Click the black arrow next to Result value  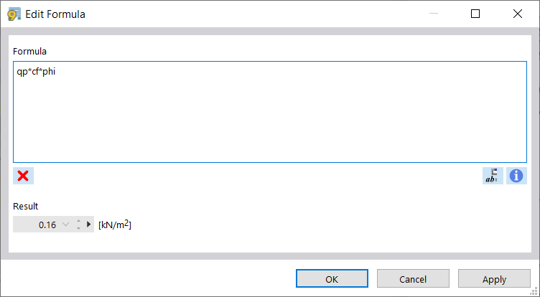90,225
